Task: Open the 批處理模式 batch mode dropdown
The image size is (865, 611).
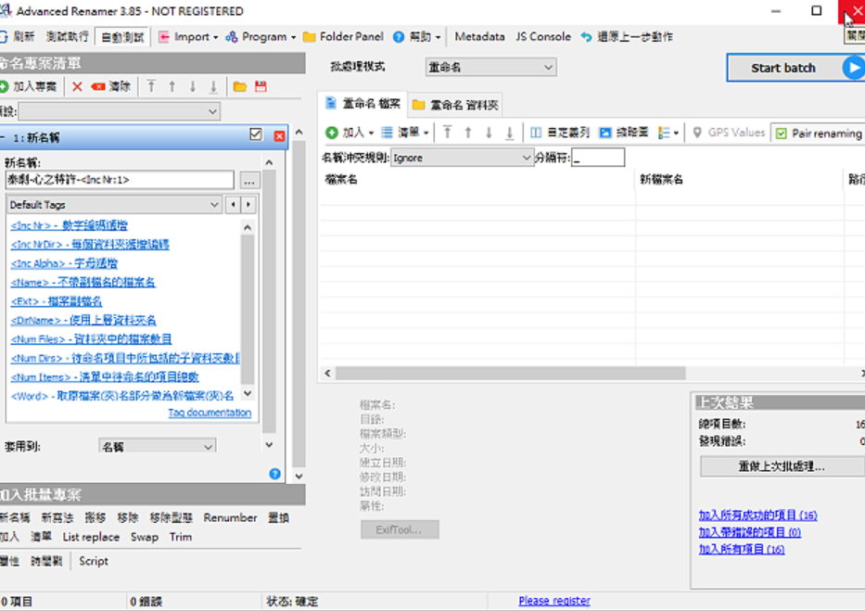Action: 490,68
